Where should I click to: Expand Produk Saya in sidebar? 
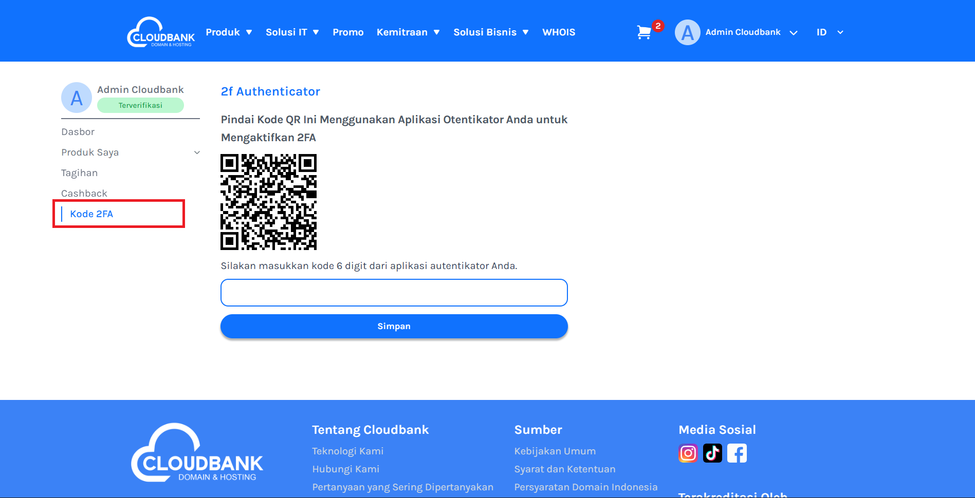point(131,152)
